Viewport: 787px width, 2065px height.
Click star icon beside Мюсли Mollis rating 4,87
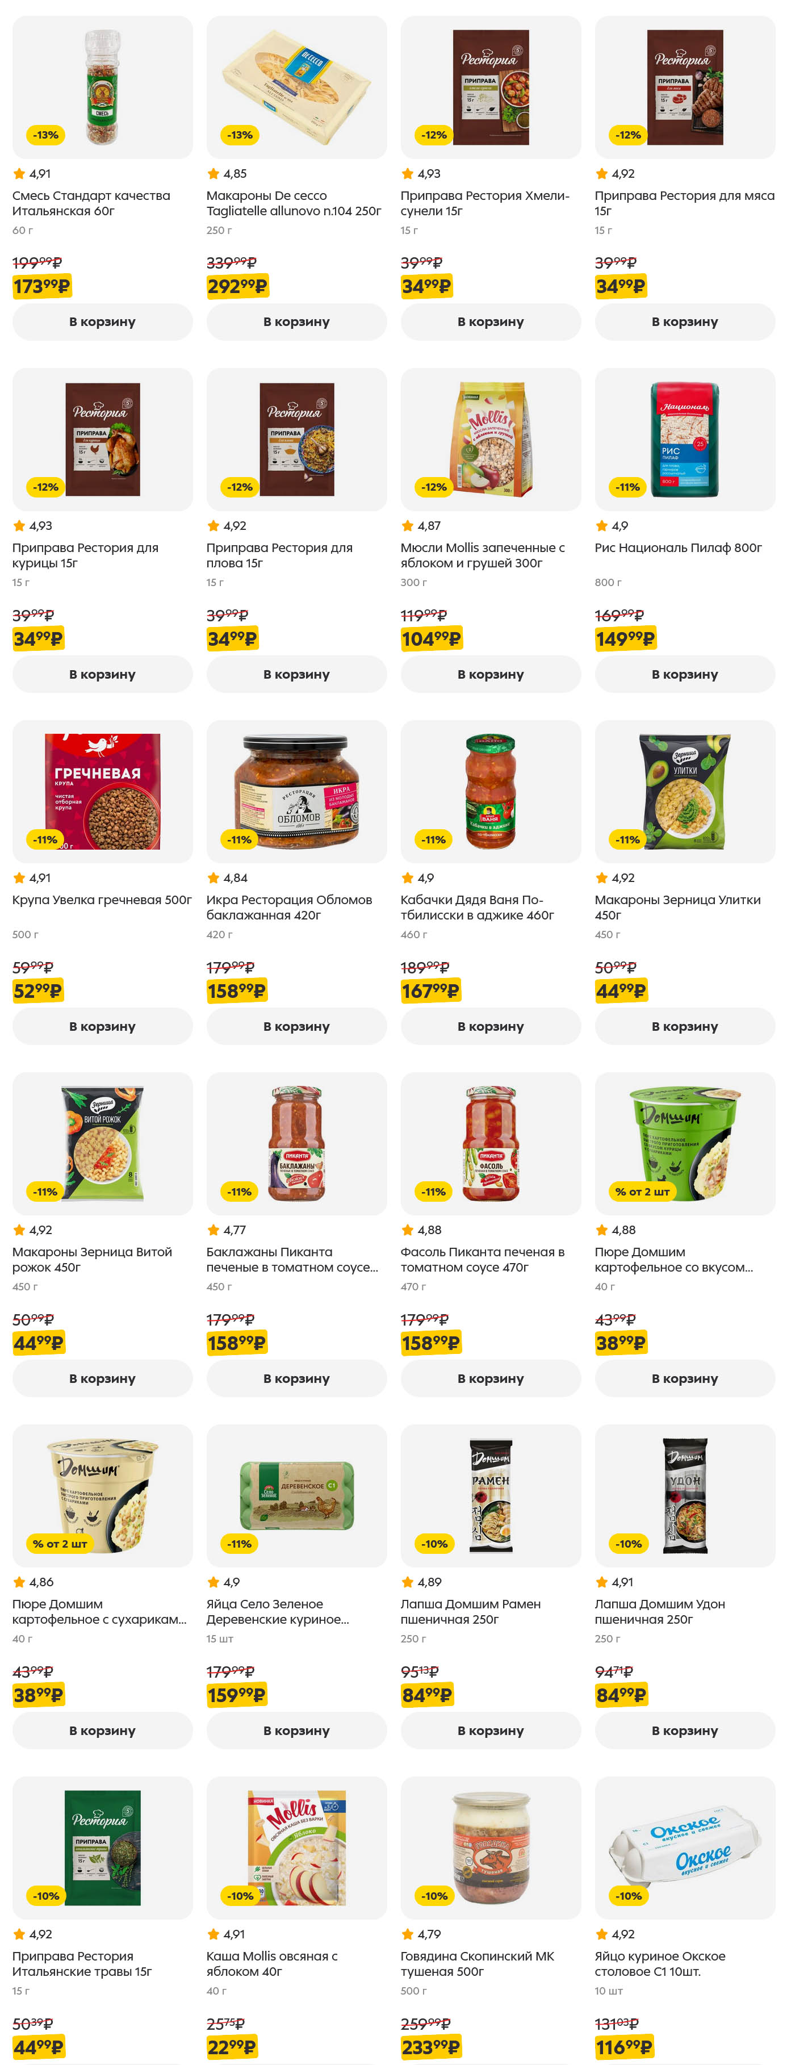[x=407, y=526]
